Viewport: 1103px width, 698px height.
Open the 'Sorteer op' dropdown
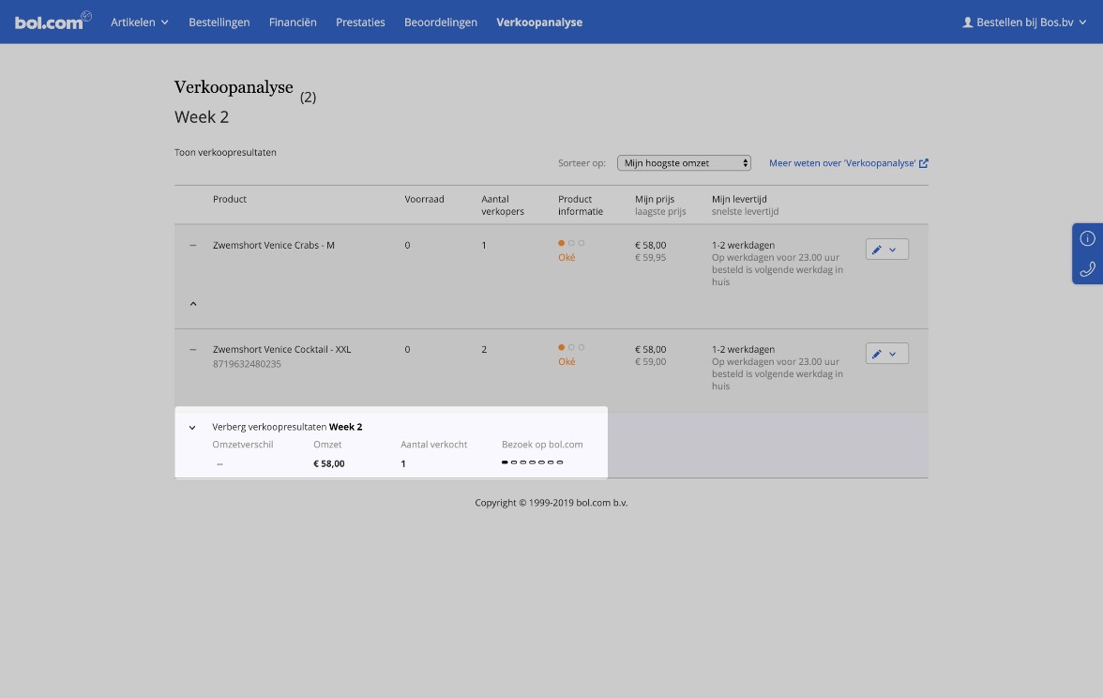684,163
